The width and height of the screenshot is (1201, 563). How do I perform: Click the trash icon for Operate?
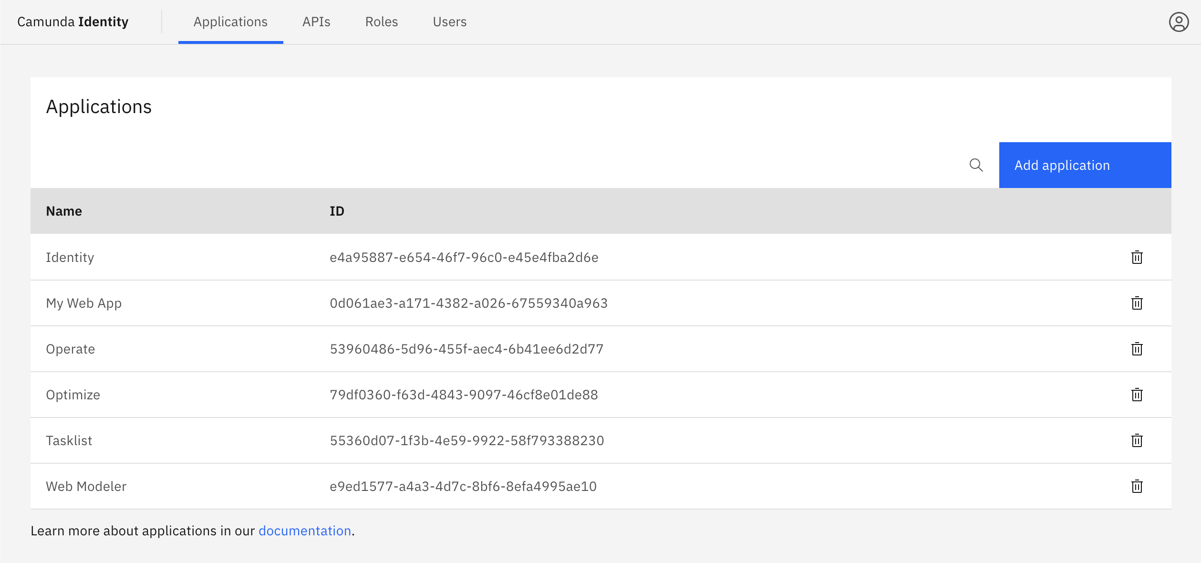(x=1137, y=349)
